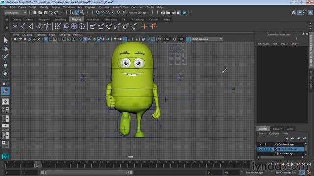This screenshot has width=314, height=176.
Task: Activate the Scale tool in toolbox
Action: pyautogui.click(x=5, y=82)
